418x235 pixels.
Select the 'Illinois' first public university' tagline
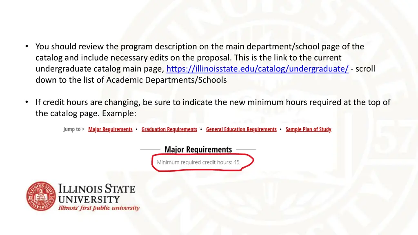[99, 208]
